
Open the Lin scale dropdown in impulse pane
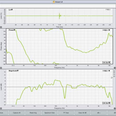(11, 10)
